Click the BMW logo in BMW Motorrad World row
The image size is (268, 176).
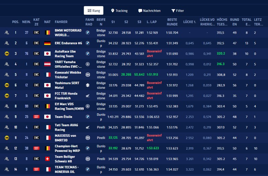click(x=88, y=33)
